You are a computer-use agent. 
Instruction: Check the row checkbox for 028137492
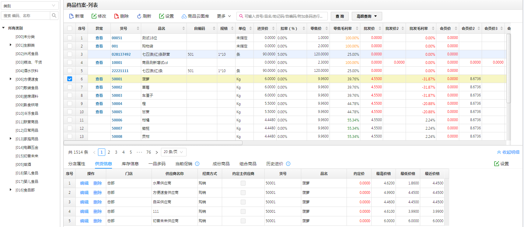[70, 54]
